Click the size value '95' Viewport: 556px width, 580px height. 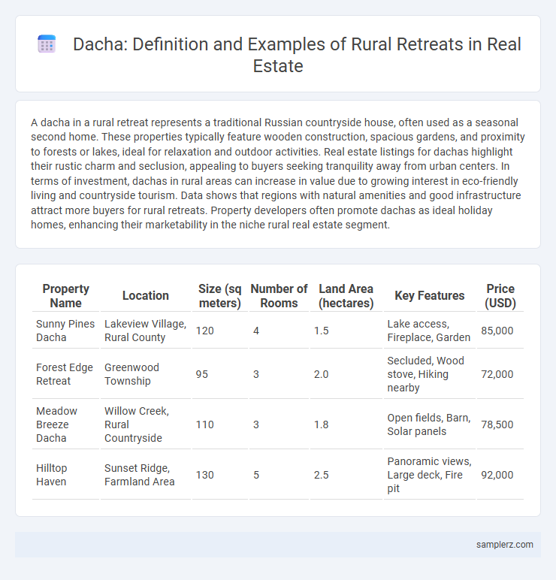click(x=202, y=374)
